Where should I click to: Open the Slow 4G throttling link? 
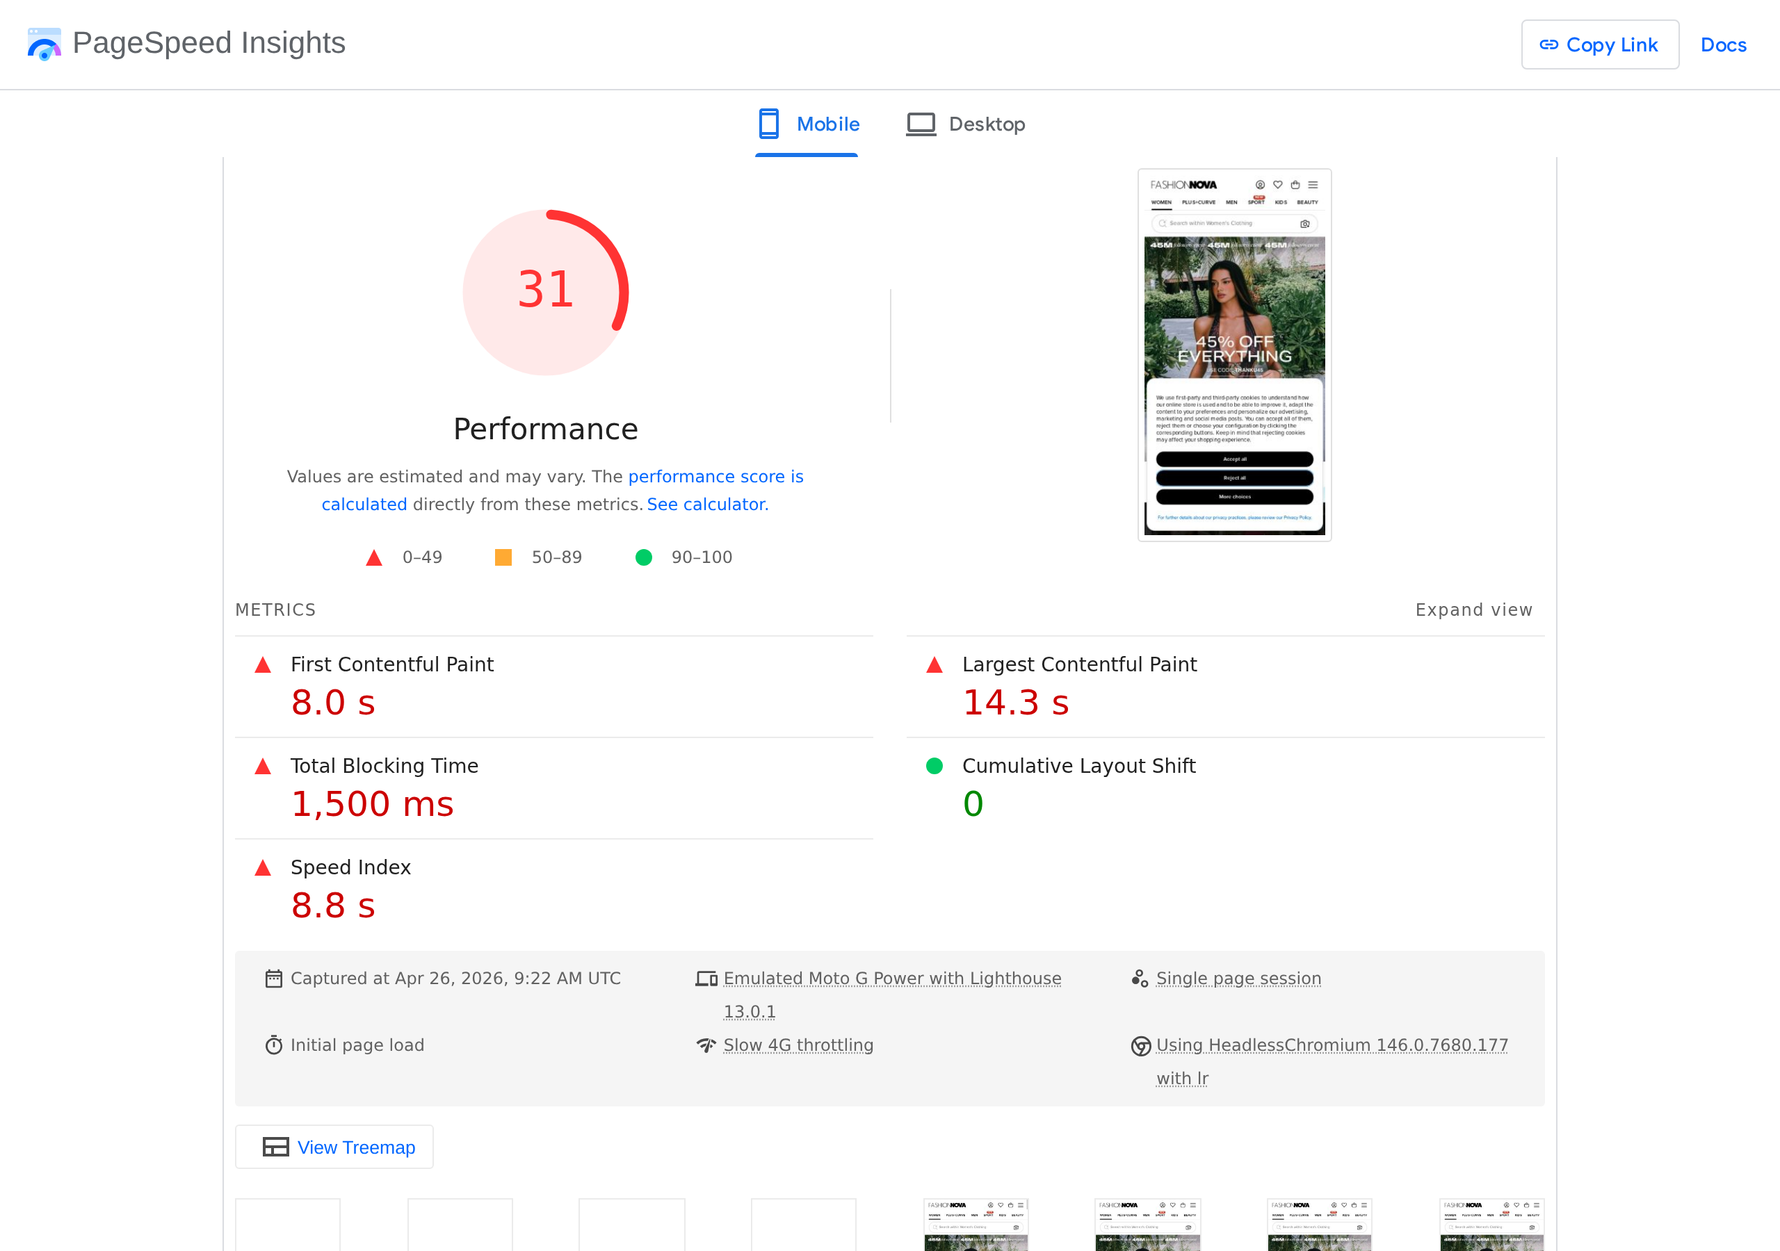[x=798, y=1045]
